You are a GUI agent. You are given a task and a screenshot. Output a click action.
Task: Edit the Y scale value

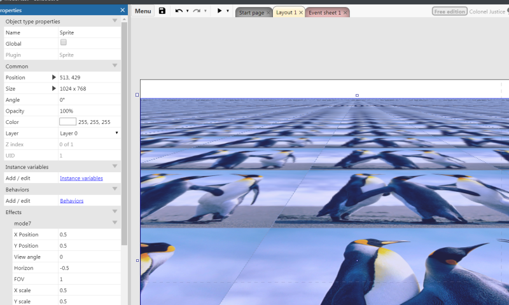89,301
